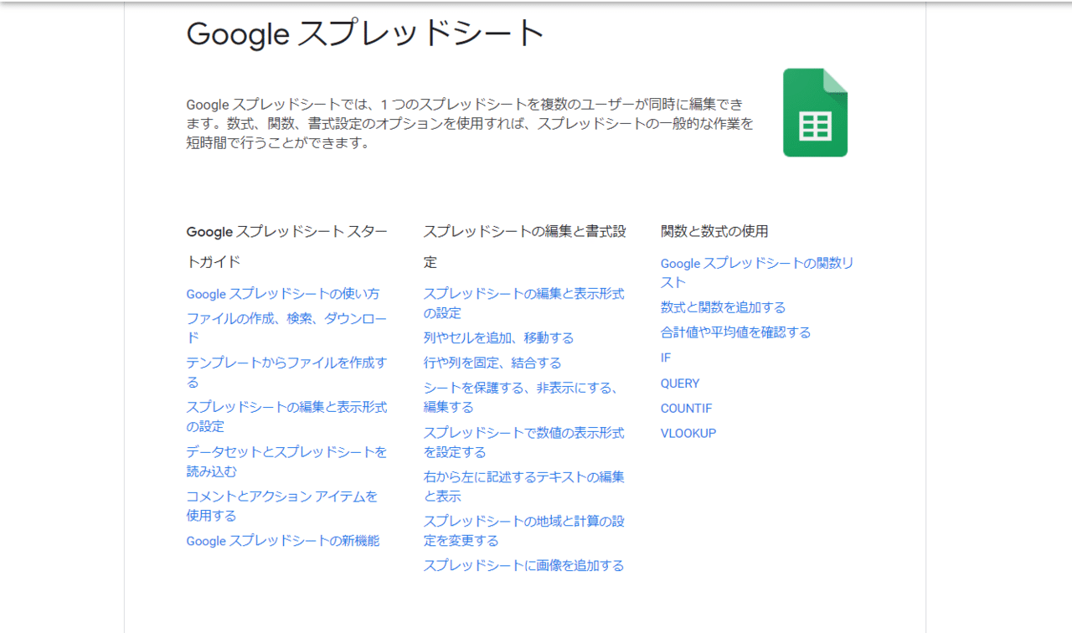
Task: Open 'Google スプレッドシートの新機能' link
Action: [282, 541]
